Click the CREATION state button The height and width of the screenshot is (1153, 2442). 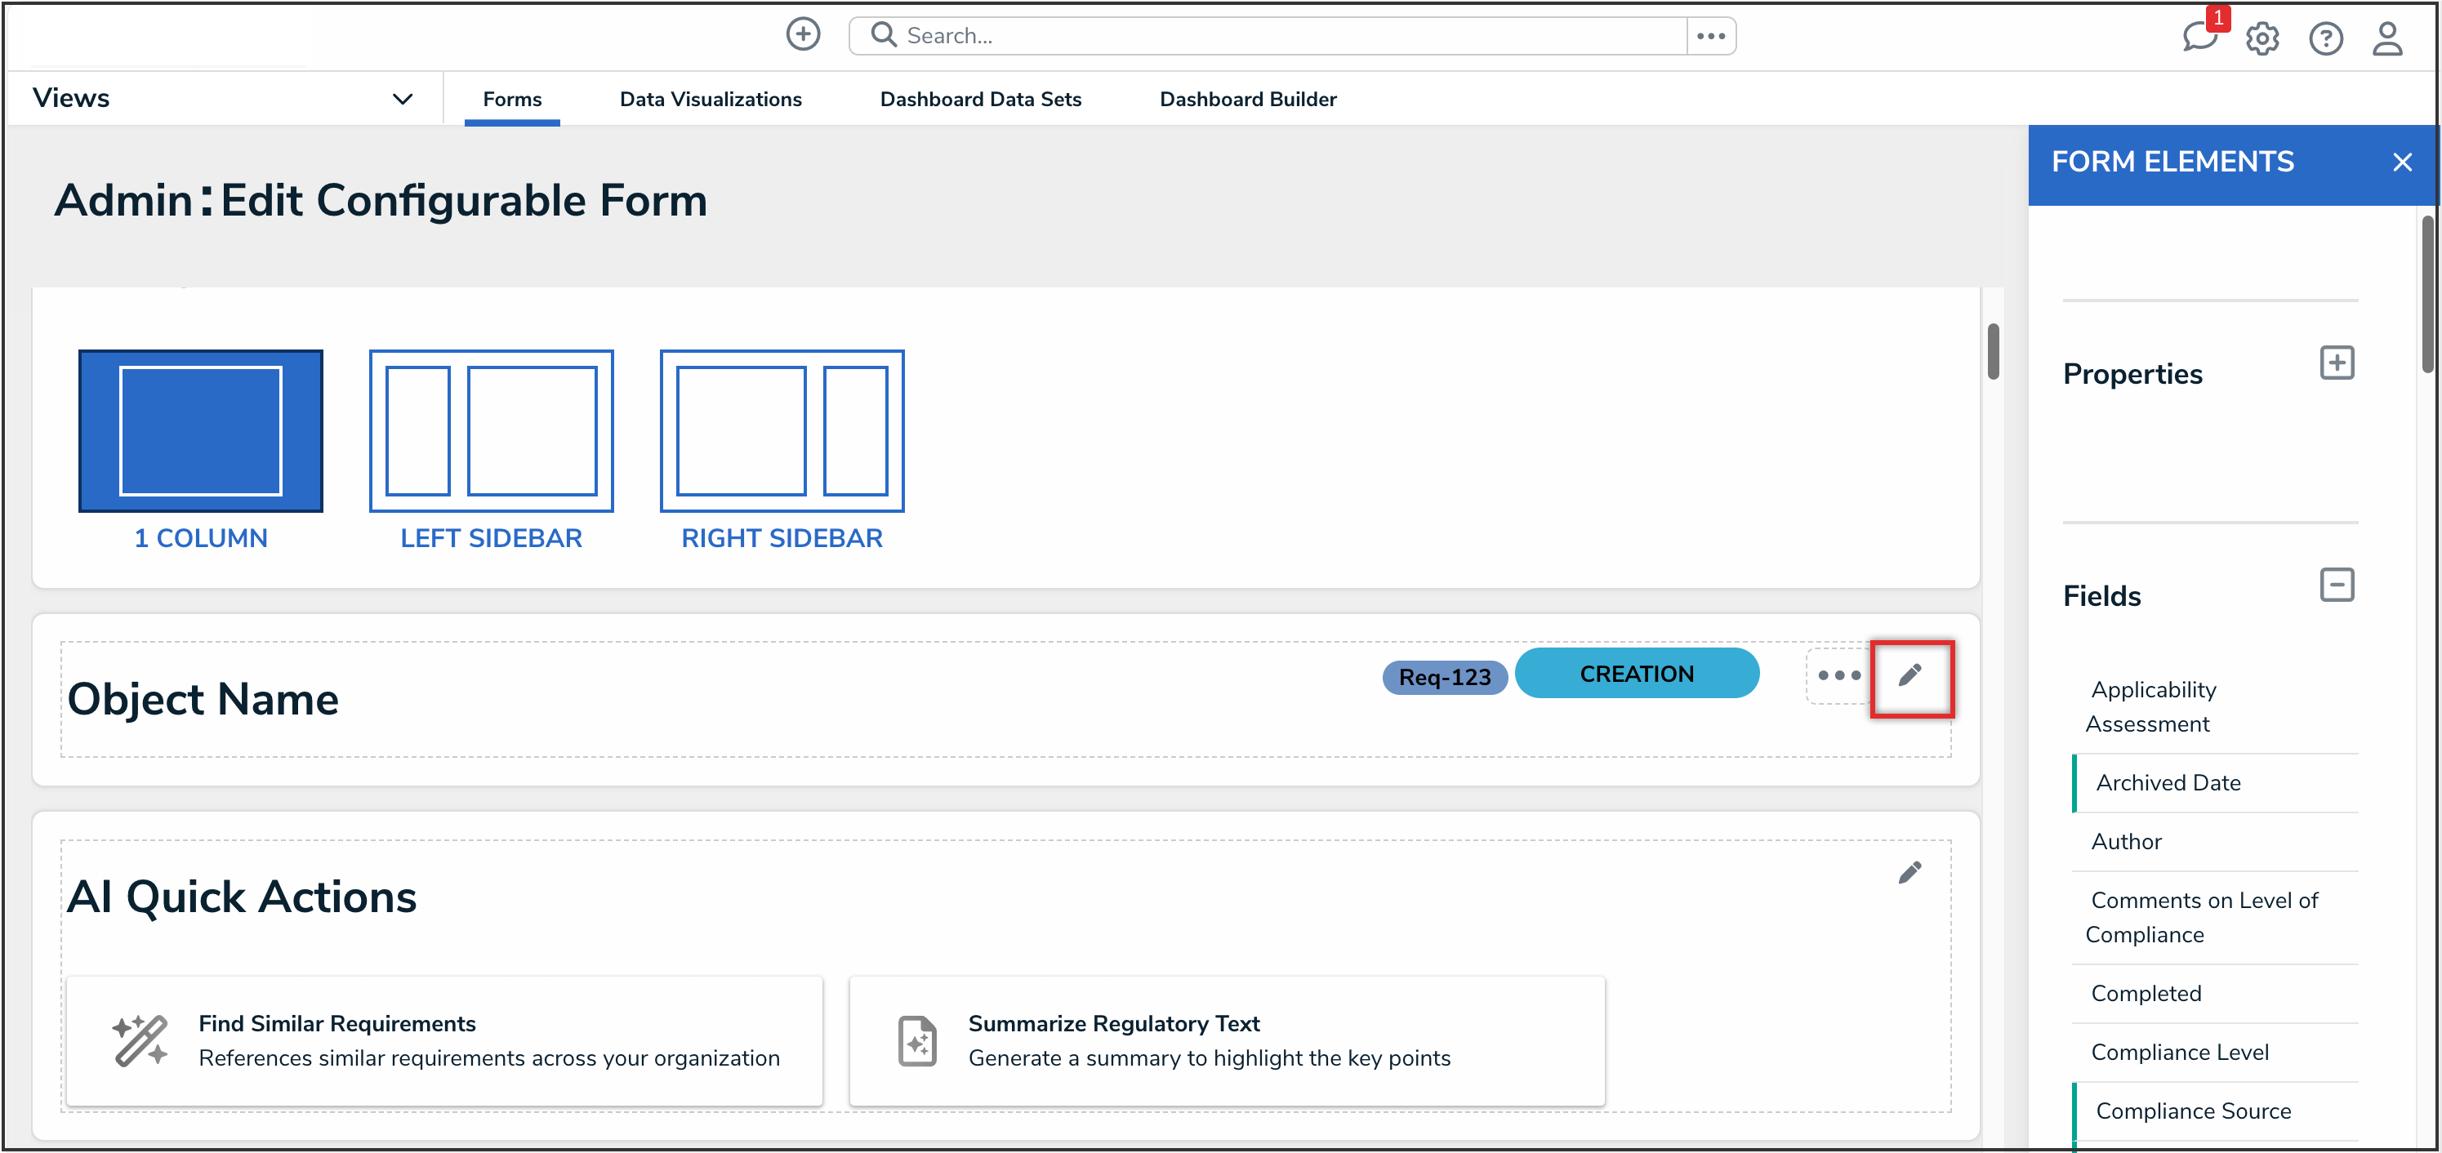[1636, 674]
